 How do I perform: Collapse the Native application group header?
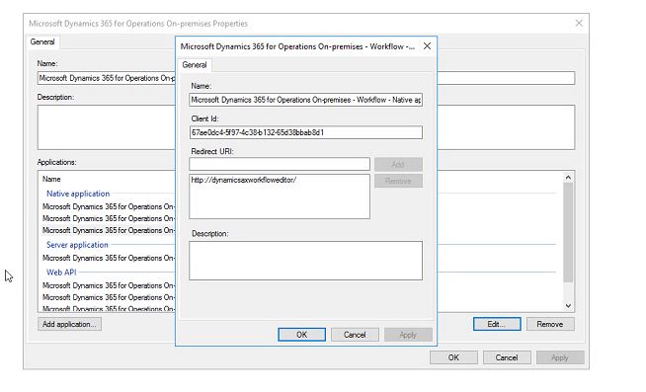click(78, 194)
